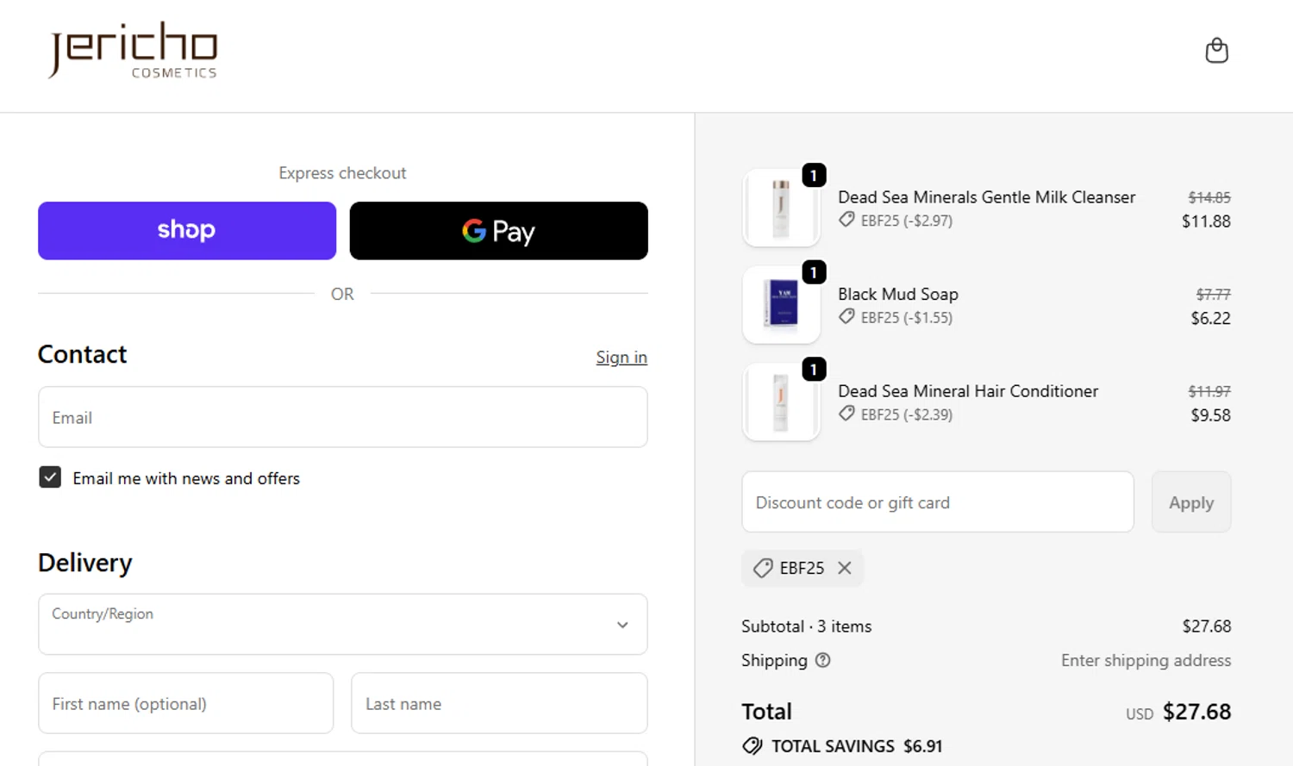Click discount tag icon under Hair Conditioner
Viewport: 1293px width, 766px height.
coord(846,414)
